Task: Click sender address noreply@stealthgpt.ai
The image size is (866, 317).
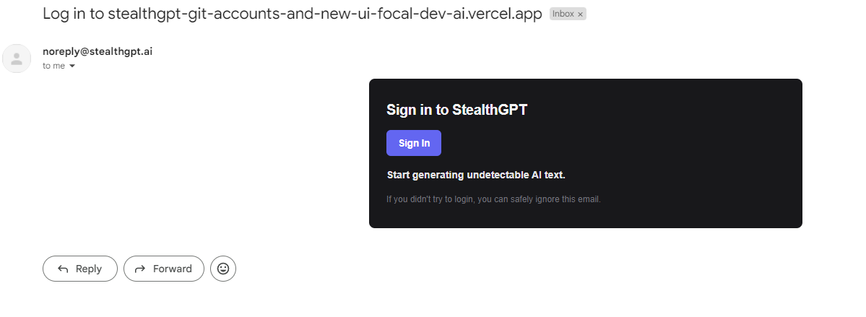Action: click(98, 51)
